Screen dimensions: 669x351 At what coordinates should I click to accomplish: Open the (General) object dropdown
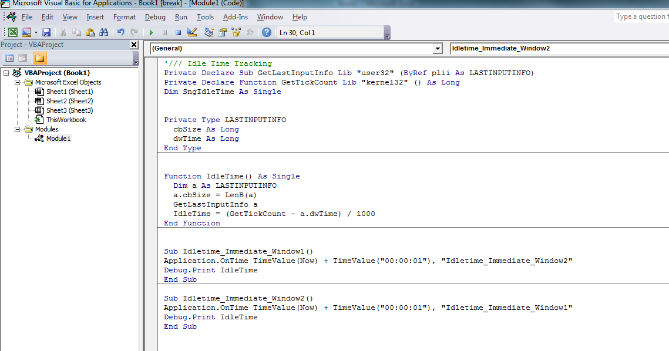point(438,48)
